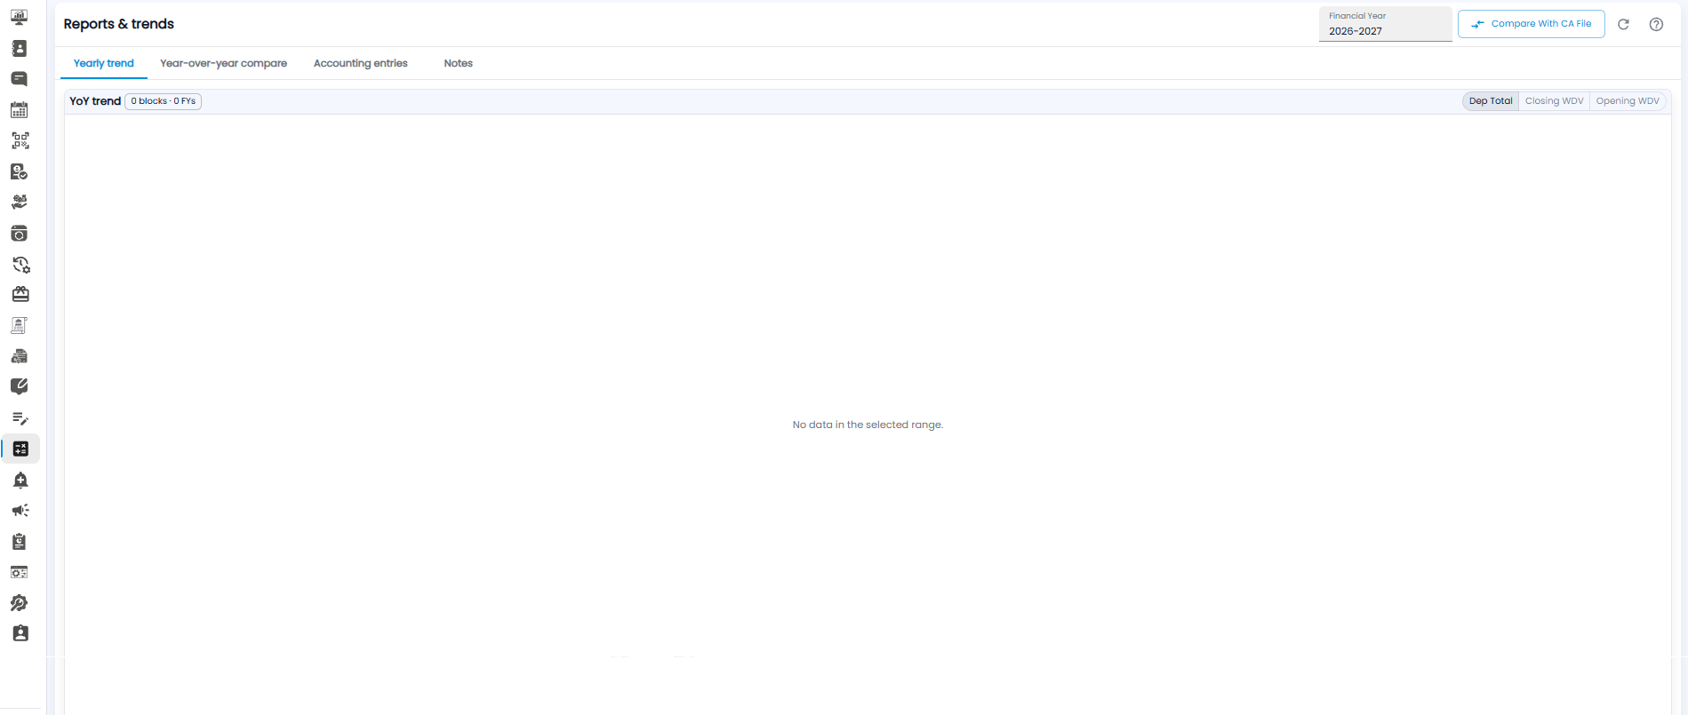
Task: Click Compare With CA File button
Action: point(1531,24)
